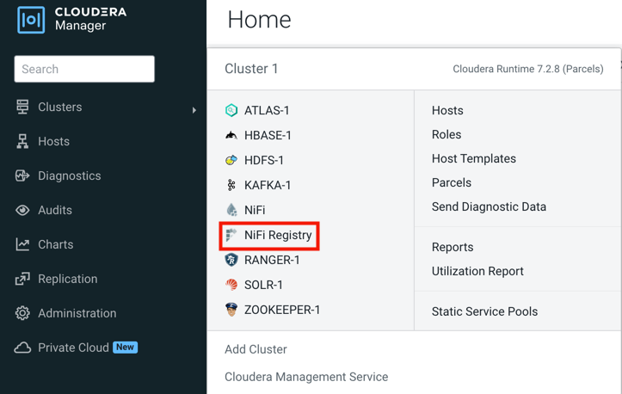Click the HBASE-1 orca icon
The height and width of the screenshot is (394, 622).
[x=231, y=135]
